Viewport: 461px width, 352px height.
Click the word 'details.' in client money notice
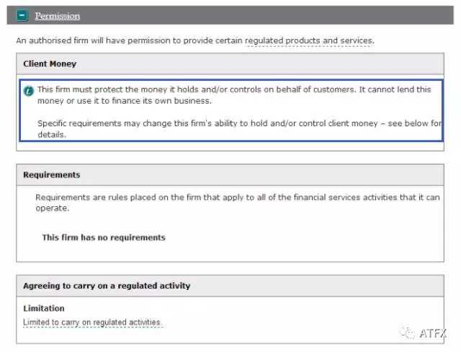coord(52,134)
